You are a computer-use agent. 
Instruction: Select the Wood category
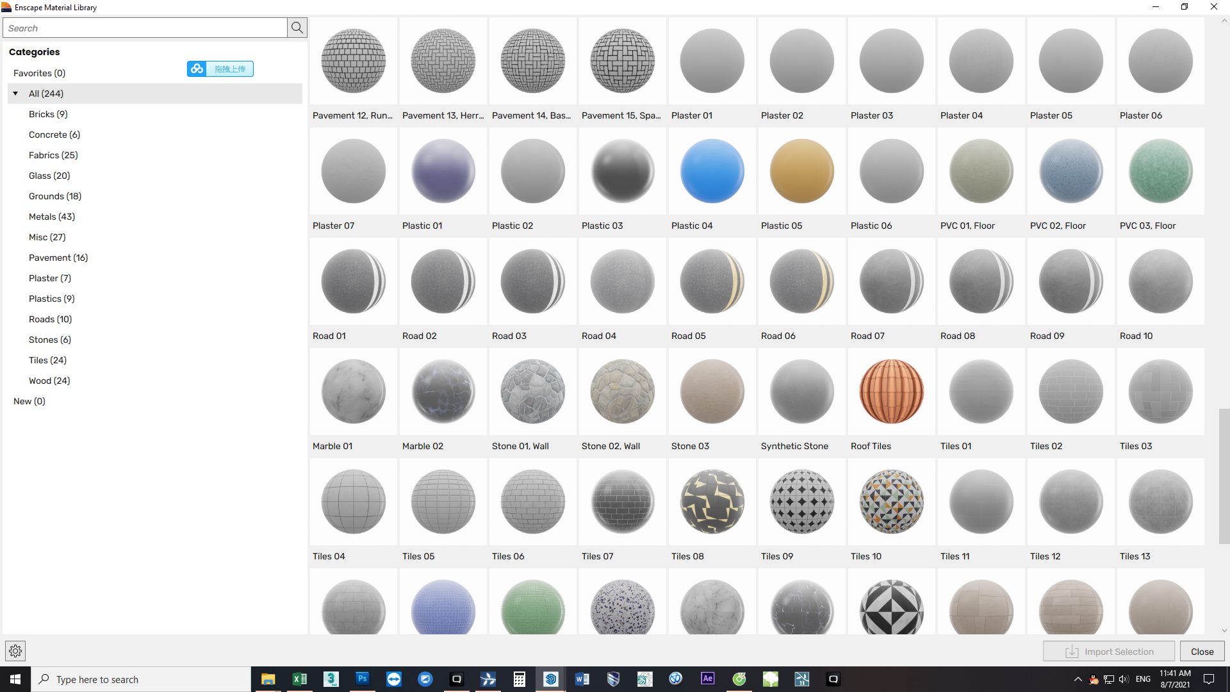pyautogui.click(x=49, y=380)
